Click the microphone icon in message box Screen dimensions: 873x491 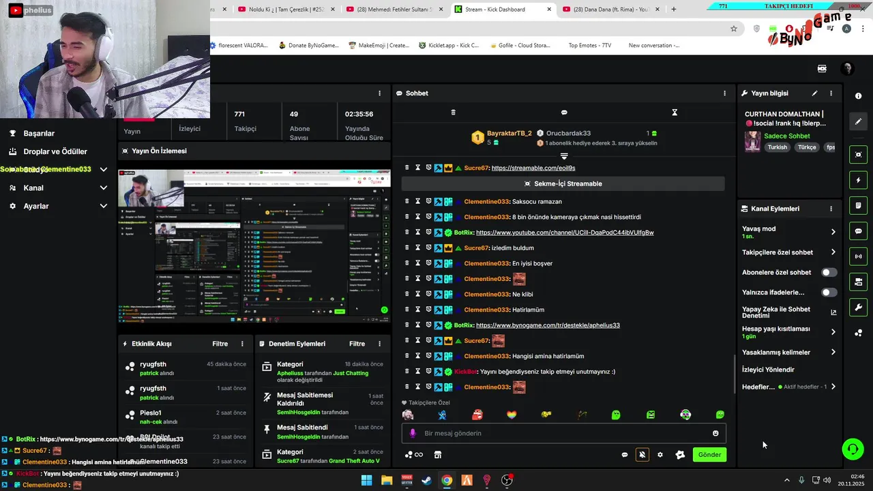(412, 433)
